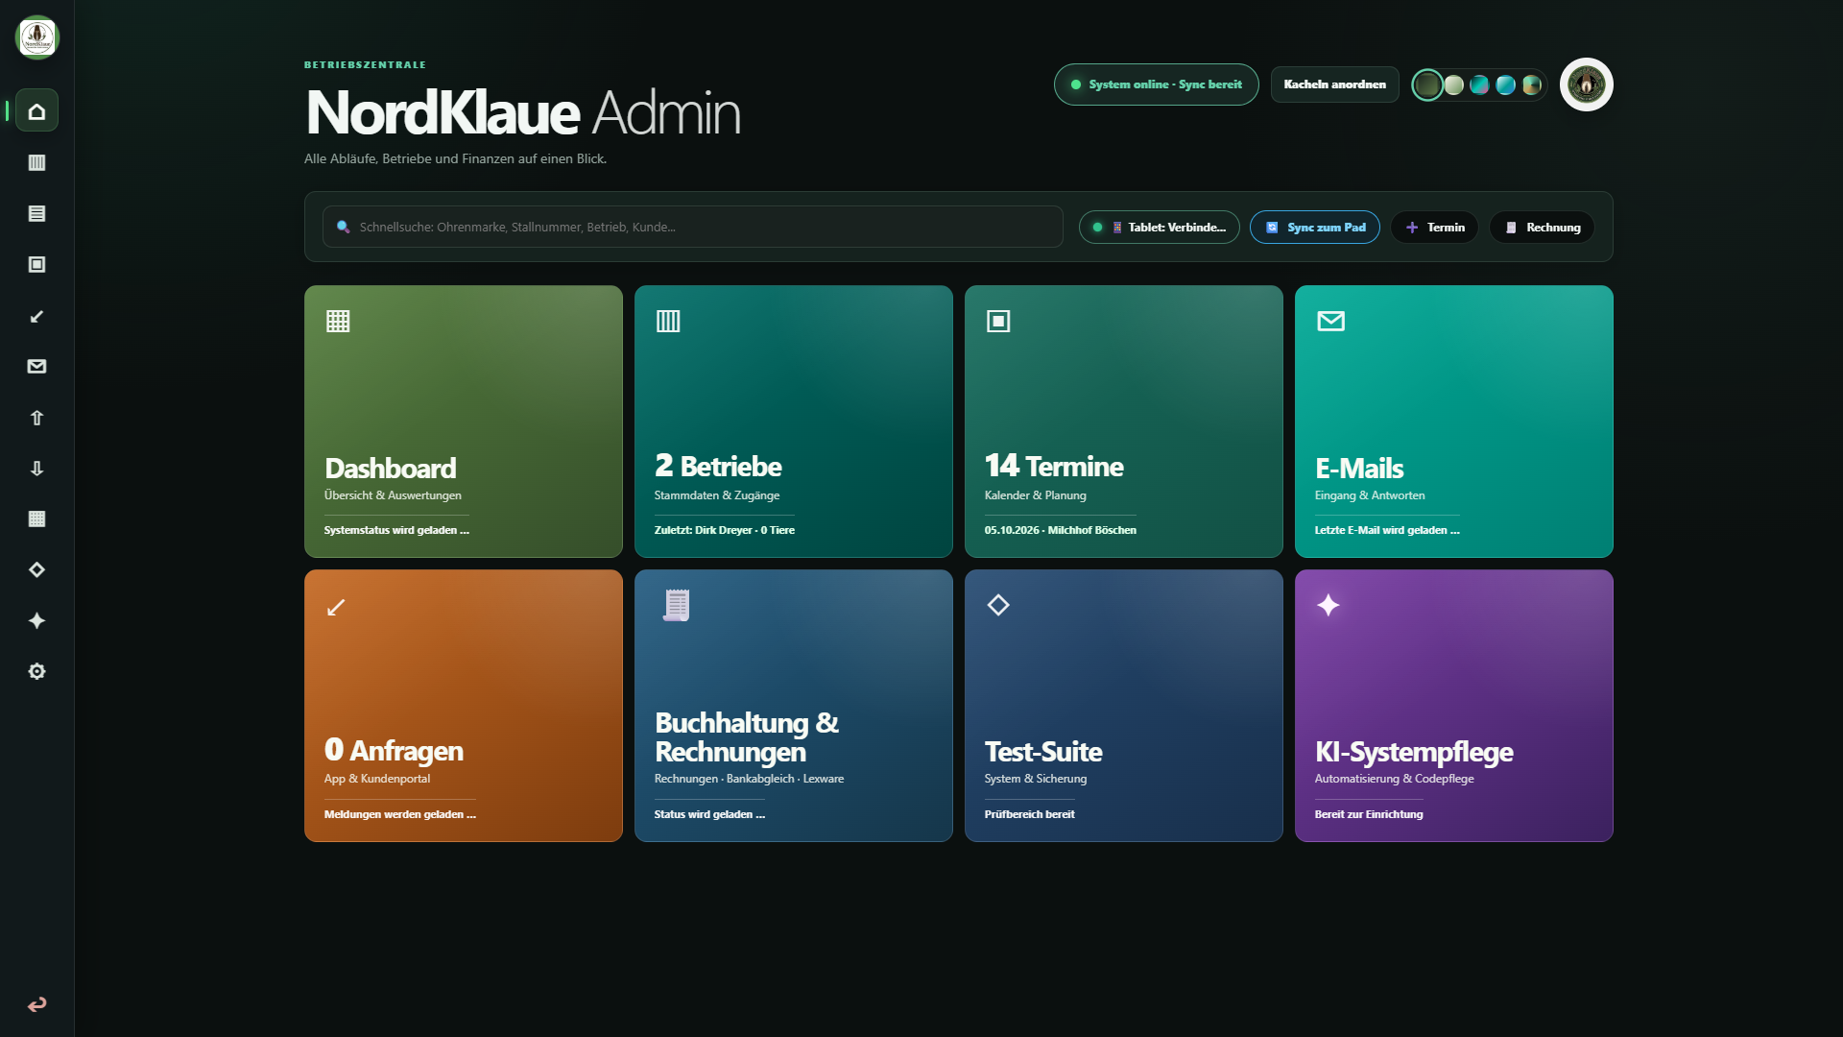This screenshot has height=1037, width=1843.
Task: Click the download arrow icon in sidebar
Action: [36, 469]
